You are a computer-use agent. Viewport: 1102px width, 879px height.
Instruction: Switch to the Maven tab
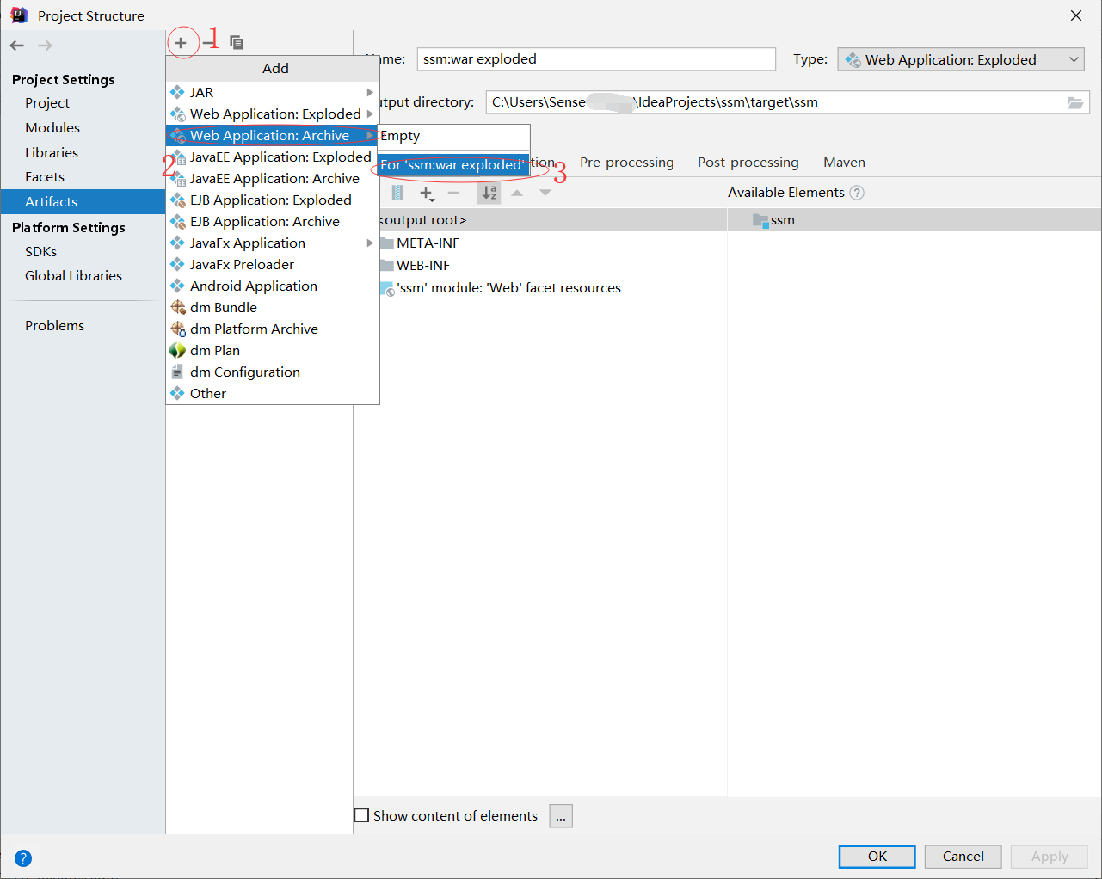[x=844, y=162]
